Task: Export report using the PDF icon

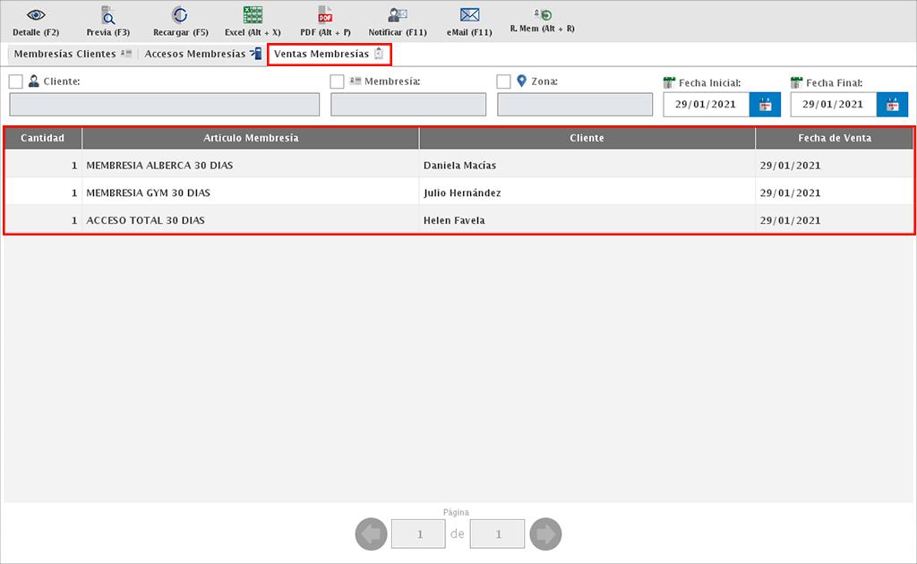Action: [x=325, y=15]
